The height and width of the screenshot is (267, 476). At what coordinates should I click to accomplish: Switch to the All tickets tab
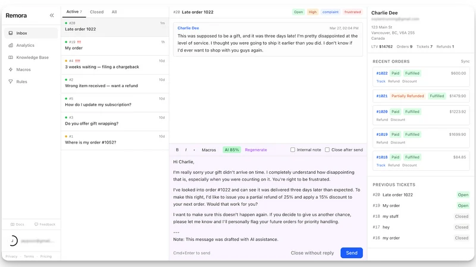[114, 12]
